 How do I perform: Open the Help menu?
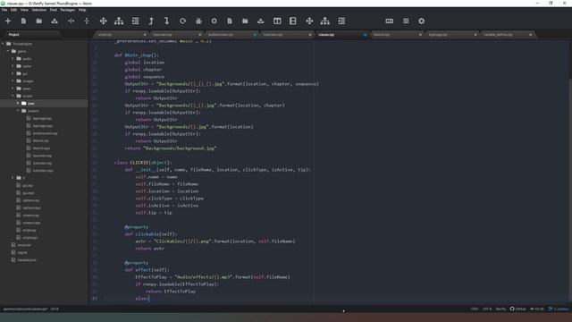(x=82, y=10)
